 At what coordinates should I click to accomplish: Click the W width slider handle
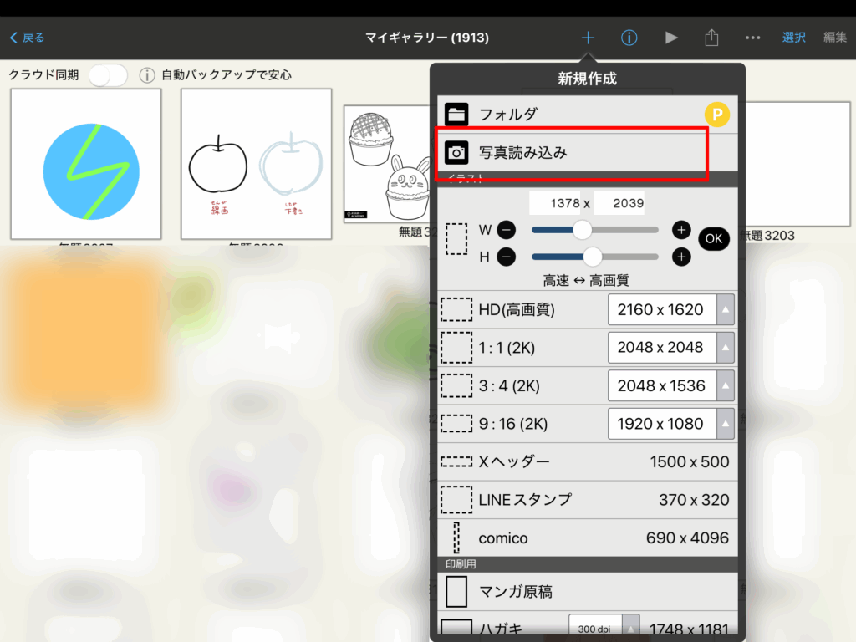pos(582,230)
